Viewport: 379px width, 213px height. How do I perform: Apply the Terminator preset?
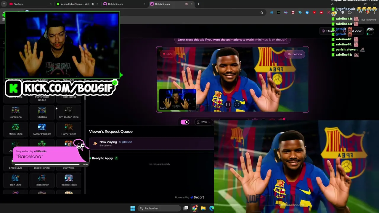point(42,180)
